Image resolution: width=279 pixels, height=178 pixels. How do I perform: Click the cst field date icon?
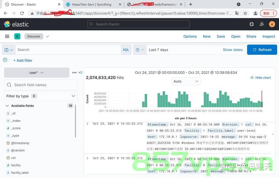tap(8, 158)
